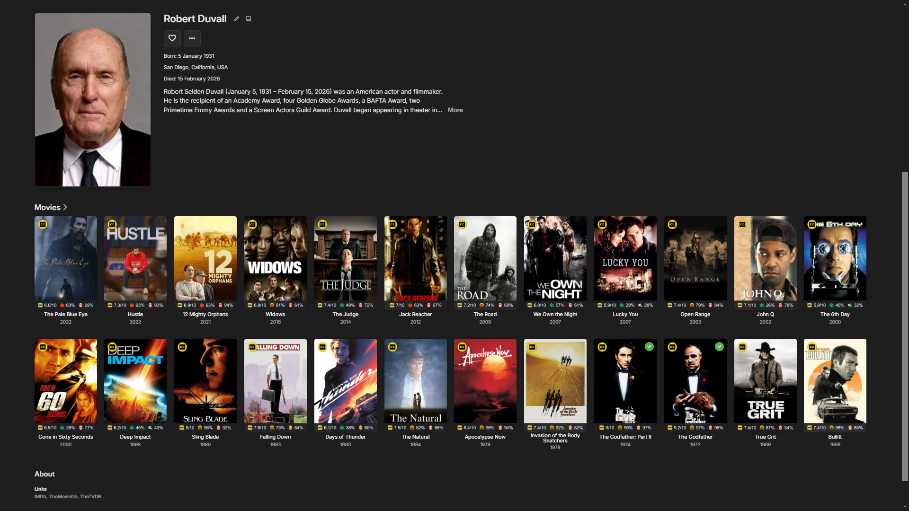This screenshot has width=909, height=511.
Task: Click the CC badge on The Natural
Action: coord(392,347)
